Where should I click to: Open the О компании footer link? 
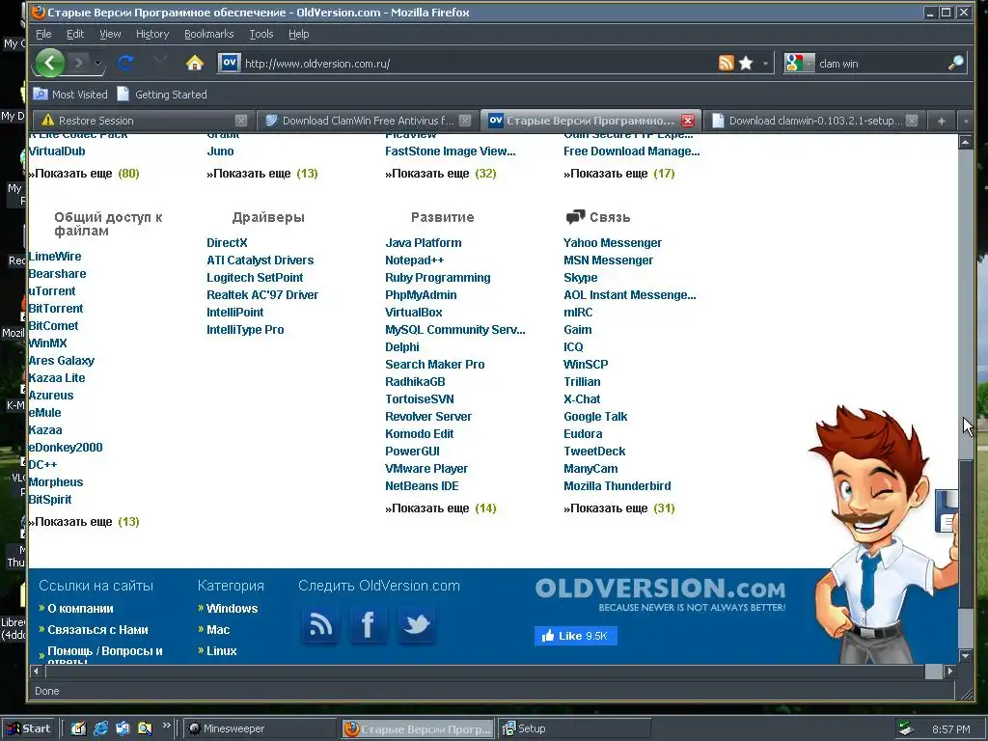coord(80,609)
